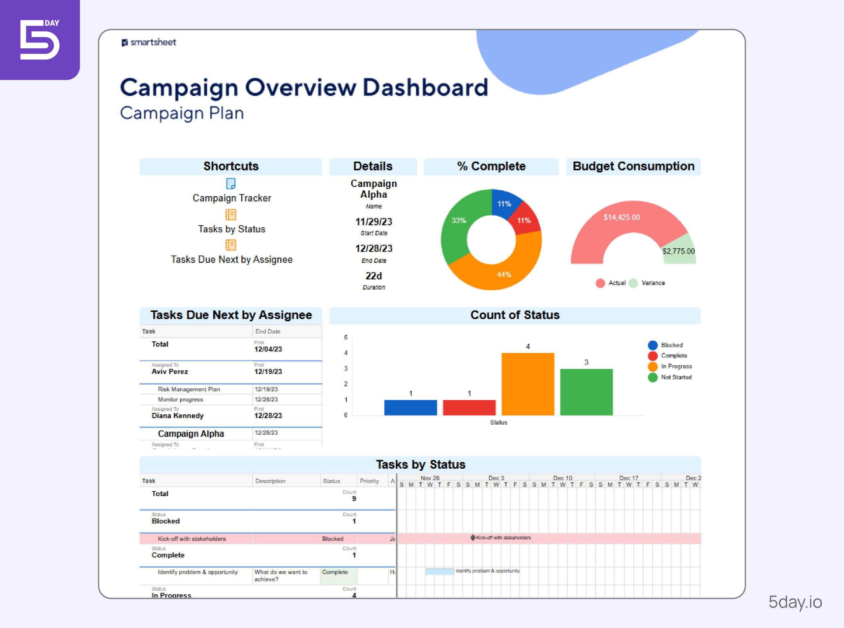Image resolution: width=844 pixels, height=628 pixels.
Task: Open the Tasks by Status shortcut link
Action: 231,229
